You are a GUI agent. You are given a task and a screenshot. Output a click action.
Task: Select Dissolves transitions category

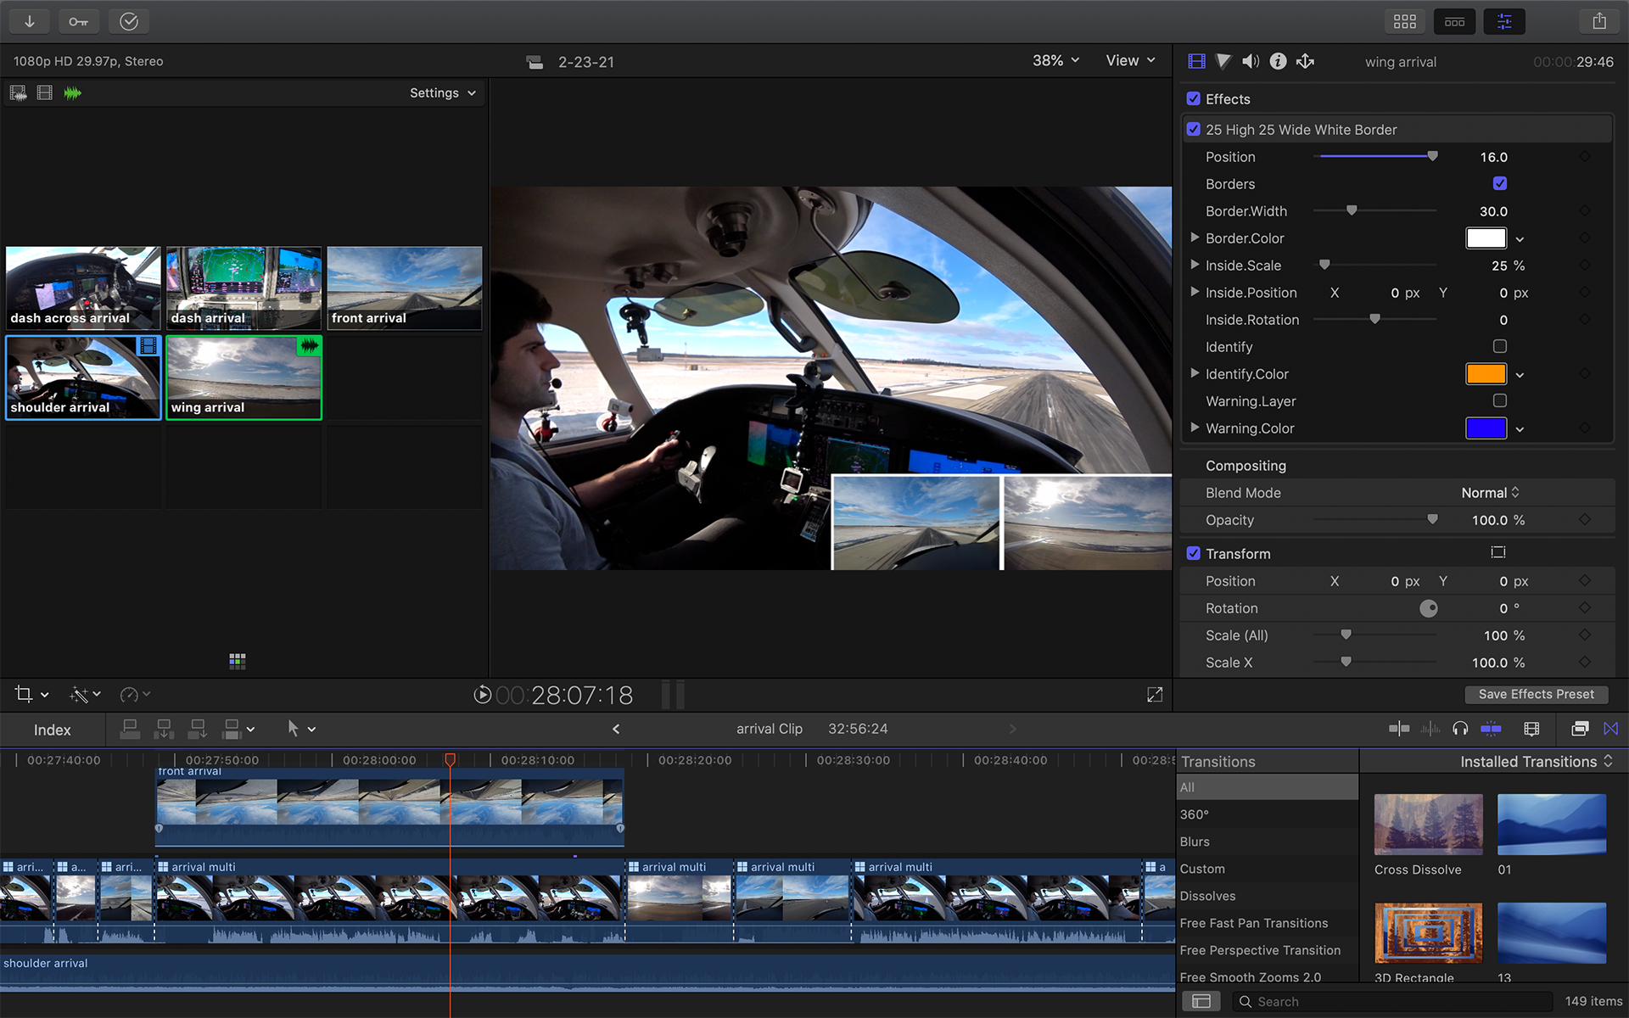tap(1268, 896)
